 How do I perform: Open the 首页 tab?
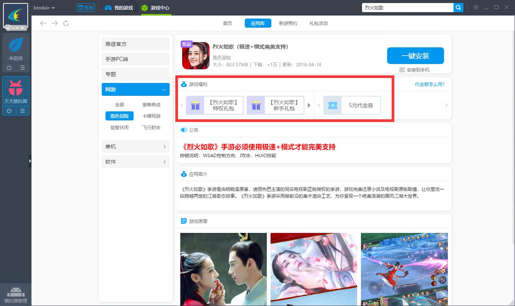[x=227, y=23]
